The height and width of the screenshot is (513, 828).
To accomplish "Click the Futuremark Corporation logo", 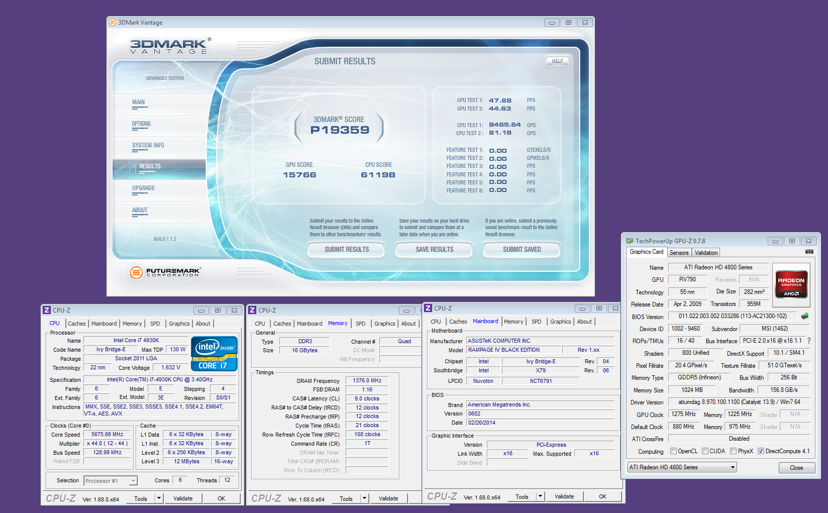I will (165, 272).
